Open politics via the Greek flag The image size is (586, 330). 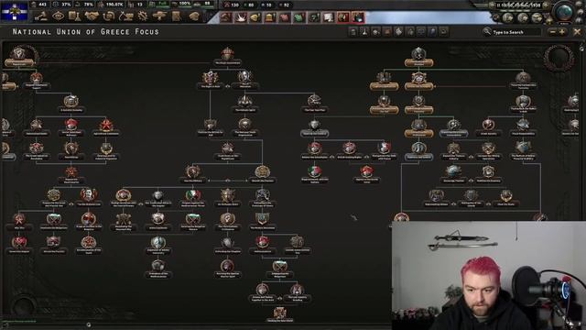(15, 11)
